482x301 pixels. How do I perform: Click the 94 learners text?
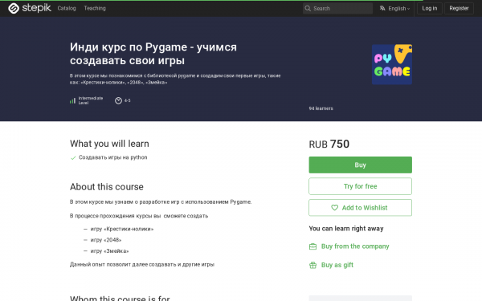[x=321, y=108]
